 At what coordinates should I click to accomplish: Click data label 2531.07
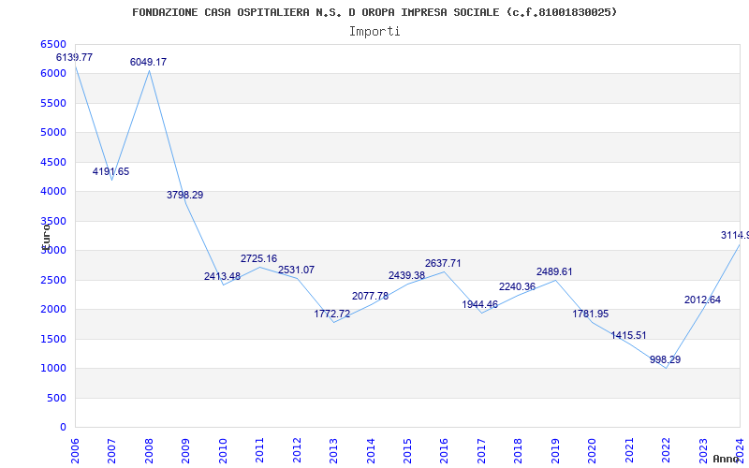pos(296,270)
